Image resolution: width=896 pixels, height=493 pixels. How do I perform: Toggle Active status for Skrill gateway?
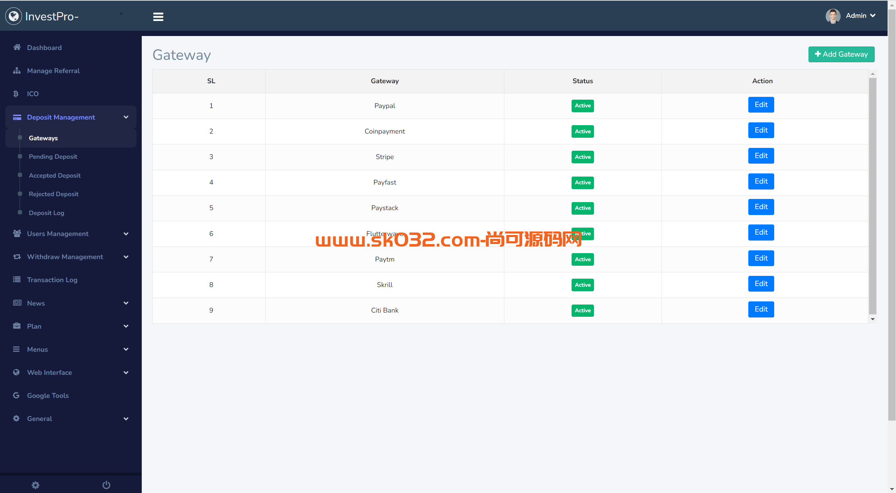coord(581,285)
